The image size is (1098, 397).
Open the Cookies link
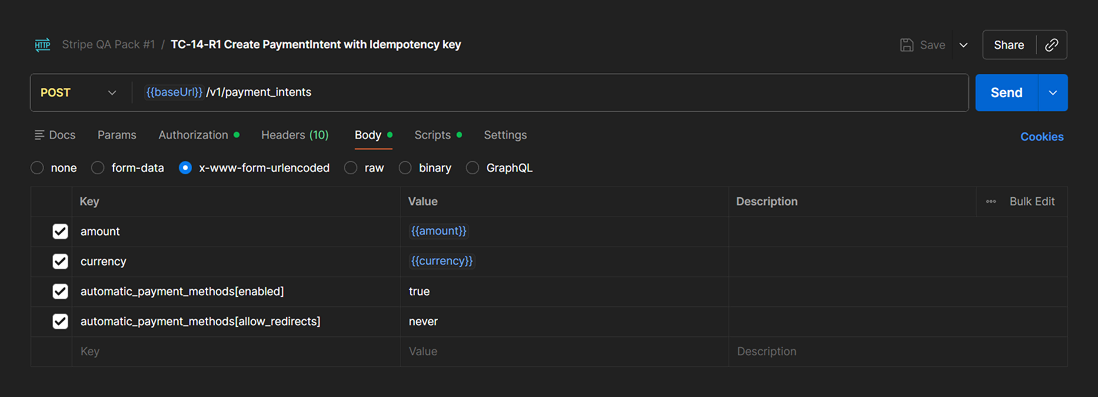pos(1042,137)
